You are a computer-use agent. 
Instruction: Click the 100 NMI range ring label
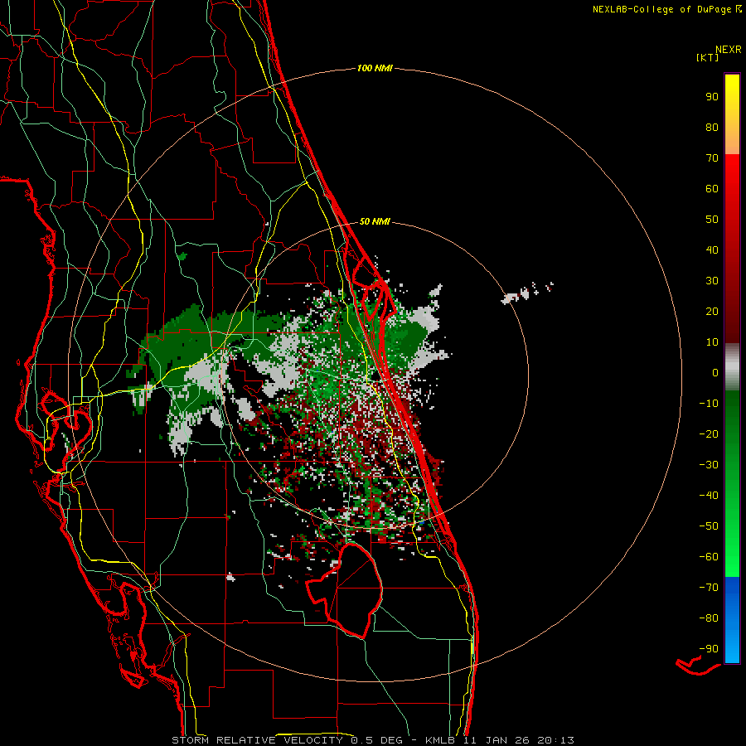(375, 68)
